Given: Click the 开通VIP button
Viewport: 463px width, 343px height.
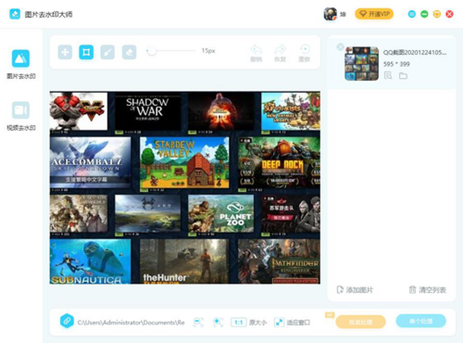Looking at the screenshot, I should tap(374, 14).
